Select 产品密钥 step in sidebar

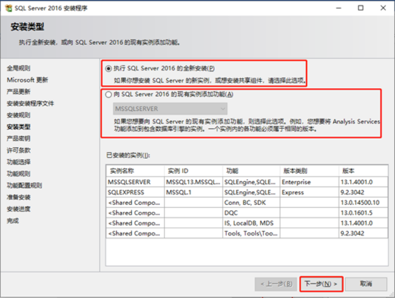click(18, 138)
